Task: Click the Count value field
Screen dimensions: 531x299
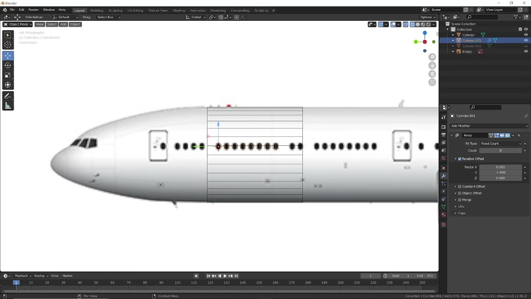Action: pos(501,150)
